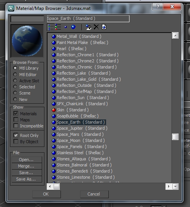Confirm with the OK button
The height and width of the screenshot is (207, 190).
46,194
